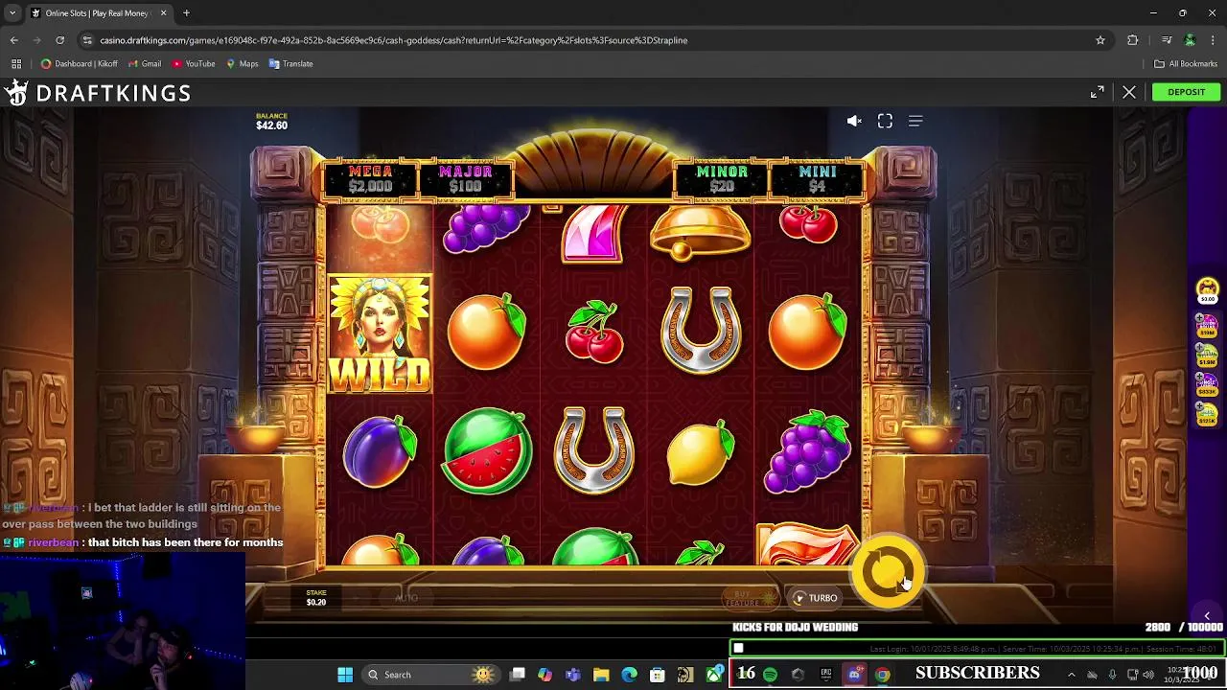Open the volume control in tray

(1148, 675)
